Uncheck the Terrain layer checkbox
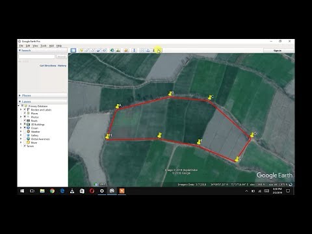The image size is (312, 234). pyautogui.click(x=25, y=146)
